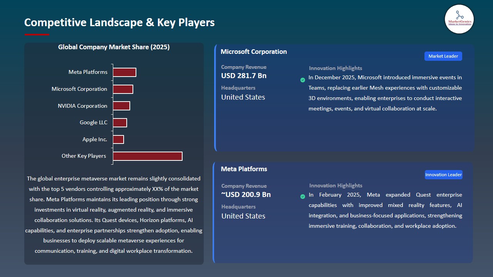This screenshot has height=277, width=493.
Task: Click the green checkmark beside Microsoft highlights
Action: pyautogui.click(x=303, y=80)
